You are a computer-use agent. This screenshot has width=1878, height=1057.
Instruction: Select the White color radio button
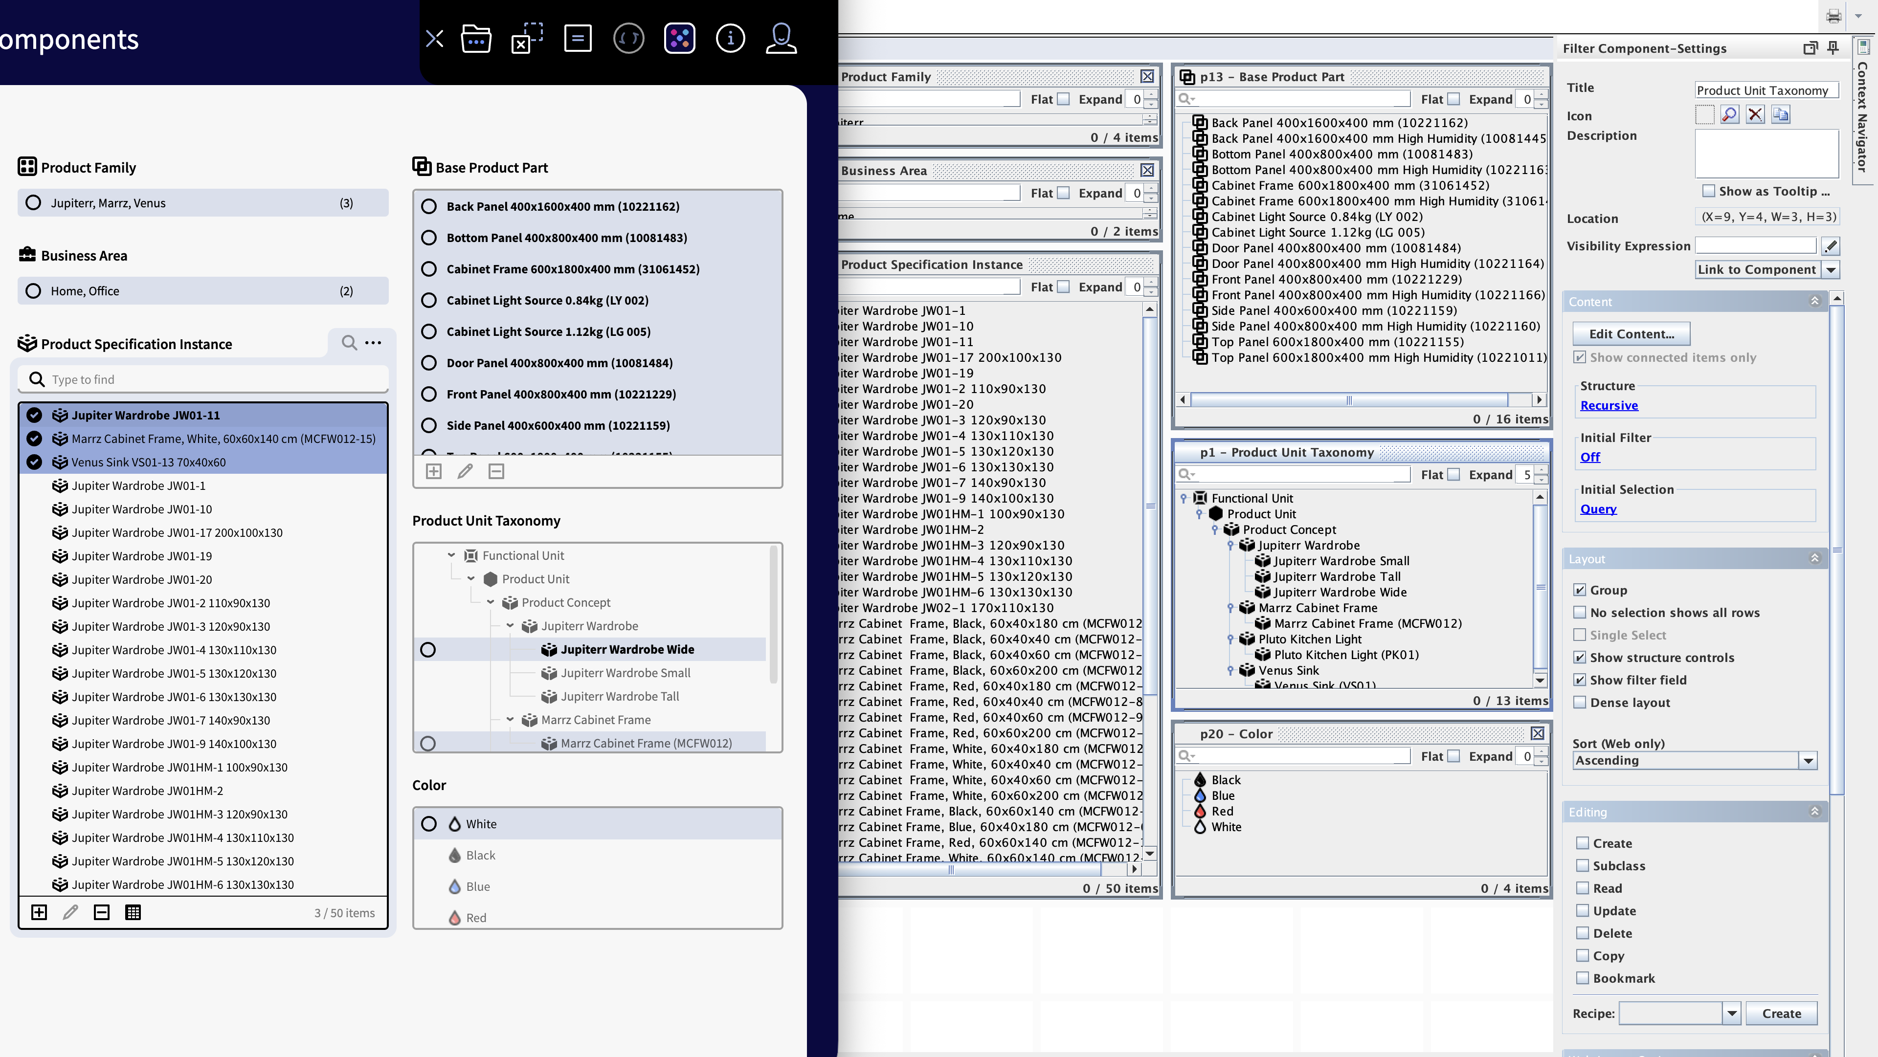429,824
